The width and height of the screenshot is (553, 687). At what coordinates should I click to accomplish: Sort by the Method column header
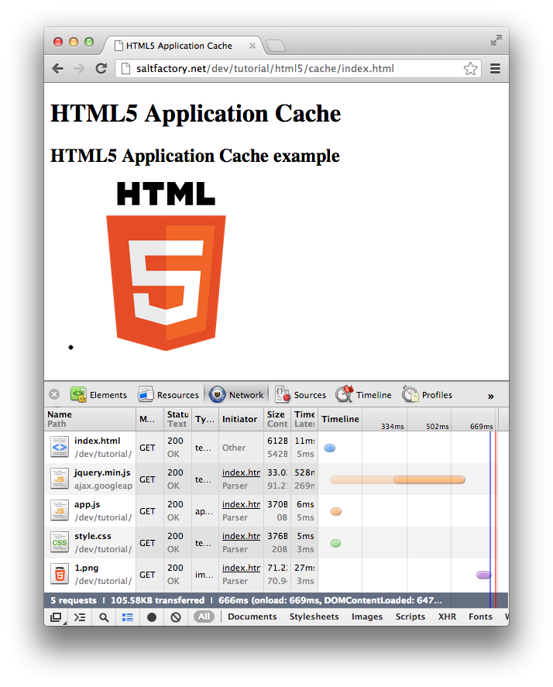click(x=149, y=419)
